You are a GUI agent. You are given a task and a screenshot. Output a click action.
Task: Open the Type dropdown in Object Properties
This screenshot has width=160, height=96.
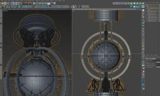pos(158,62)
